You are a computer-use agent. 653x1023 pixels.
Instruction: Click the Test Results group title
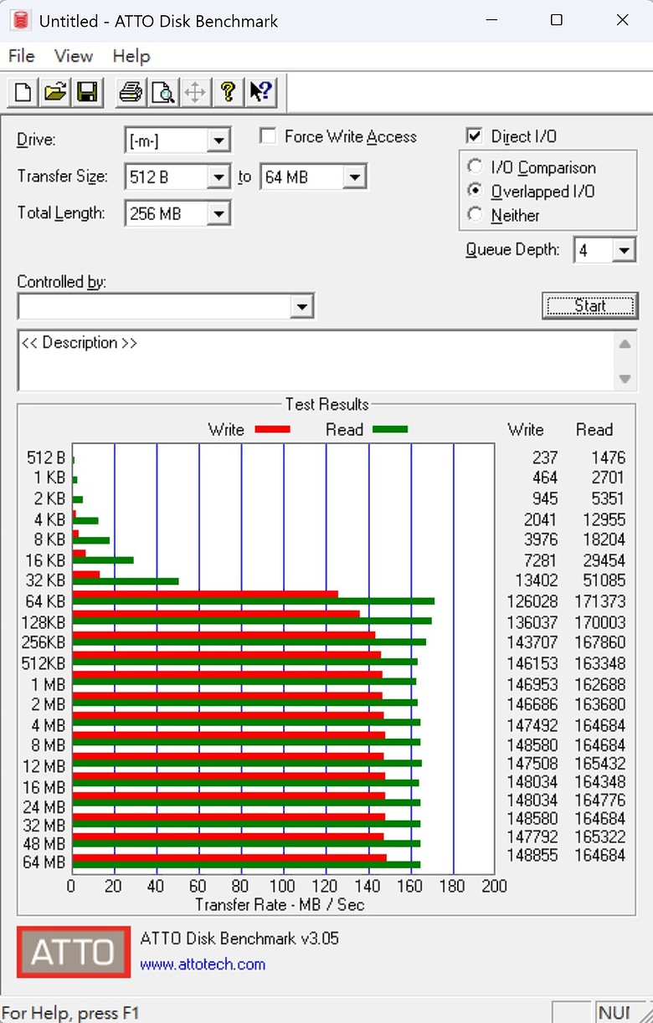[x=326, y=404]
